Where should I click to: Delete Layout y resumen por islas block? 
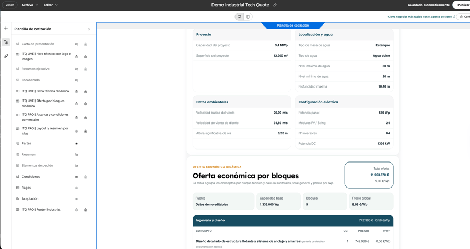[x=76, y=131]
